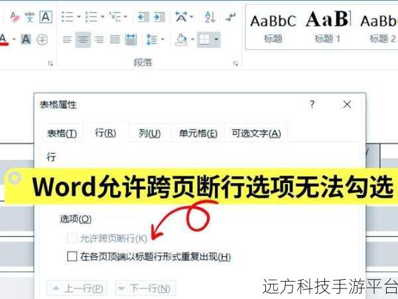
Task: Open the Asian layout dropdown arrow
Action: coord(192,17)
